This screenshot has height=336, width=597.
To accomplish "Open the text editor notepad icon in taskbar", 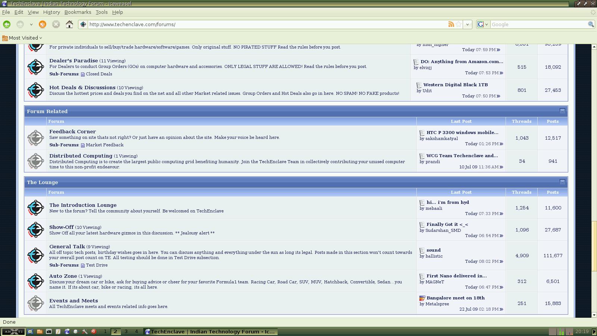I will 58,332.
